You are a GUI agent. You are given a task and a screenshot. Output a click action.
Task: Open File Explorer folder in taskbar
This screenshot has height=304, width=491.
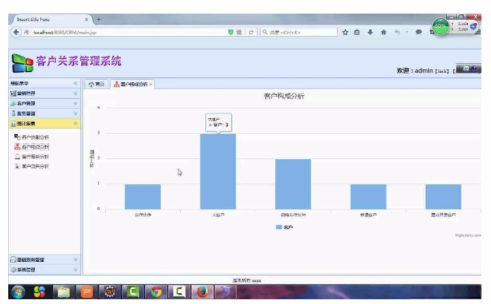tap(63, 292)
